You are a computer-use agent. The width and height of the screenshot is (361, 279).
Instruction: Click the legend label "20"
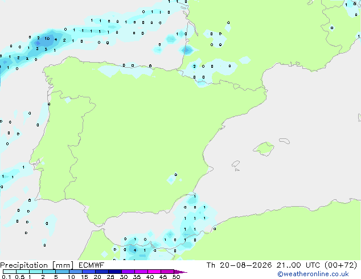pos(97,277)
